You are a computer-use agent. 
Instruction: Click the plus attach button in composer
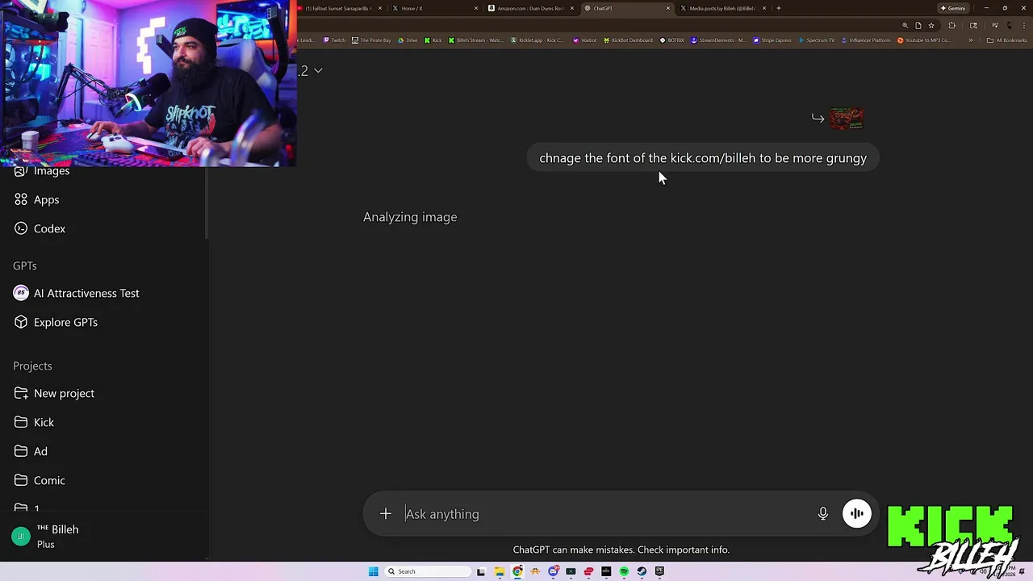coord(386,514)
